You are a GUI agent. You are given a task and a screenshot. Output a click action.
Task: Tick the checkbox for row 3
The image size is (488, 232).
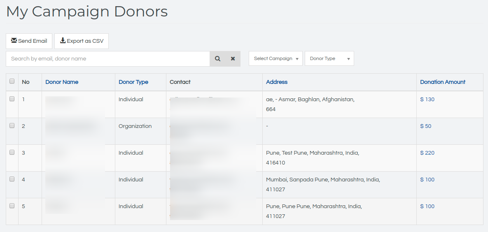12,152
